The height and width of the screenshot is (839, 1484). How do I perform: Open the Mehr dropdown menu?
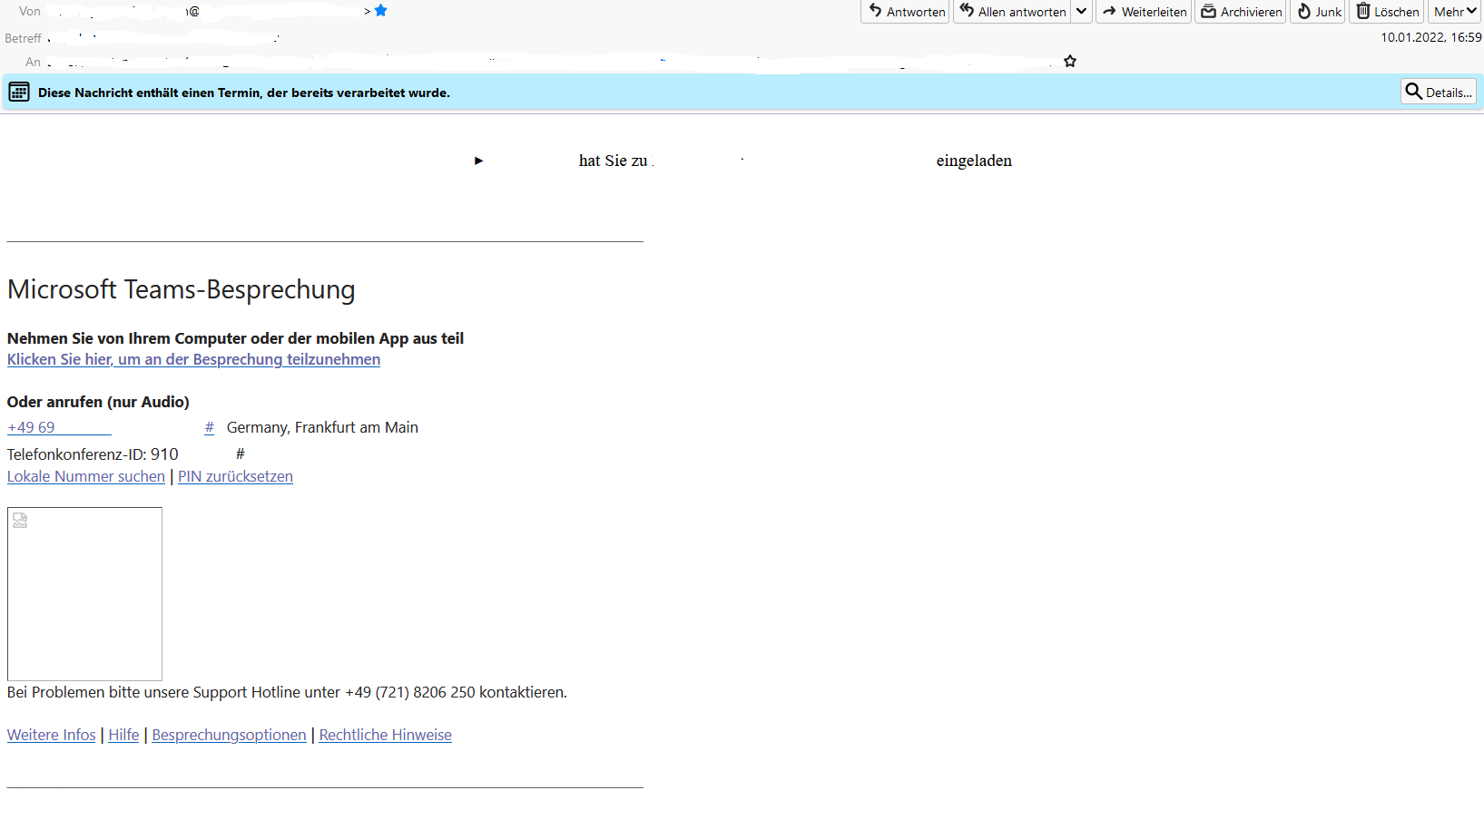[1455, 12]
